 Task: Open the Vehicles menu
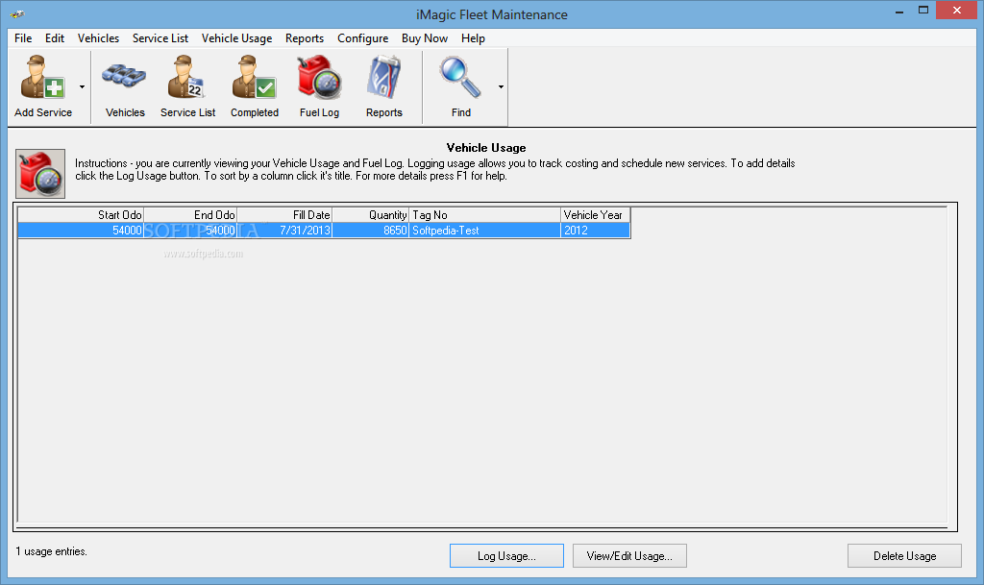click(x=99, y=38)
